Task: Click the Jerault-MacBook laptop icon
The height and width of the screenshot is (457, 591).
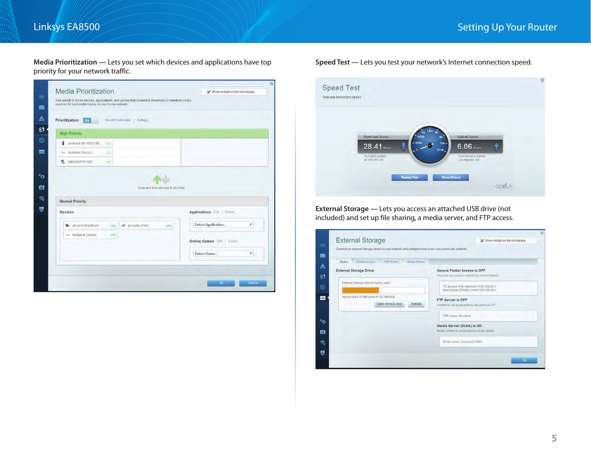Action: (68, 225)
